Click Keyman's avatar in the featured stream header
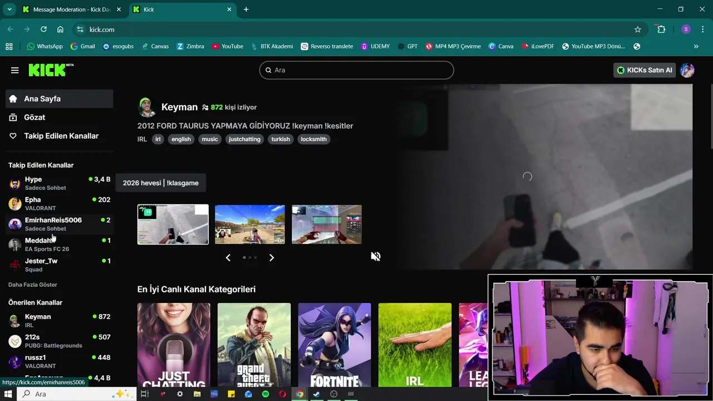This screenshot has height=401, width=713. [146, 107]
